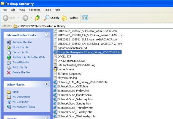
Task: Click the My Network Places icon
Action: point(9,107)
